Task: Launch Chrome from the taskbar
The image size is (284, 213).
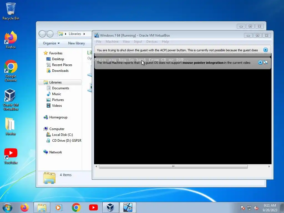Action: pos(76,207)
